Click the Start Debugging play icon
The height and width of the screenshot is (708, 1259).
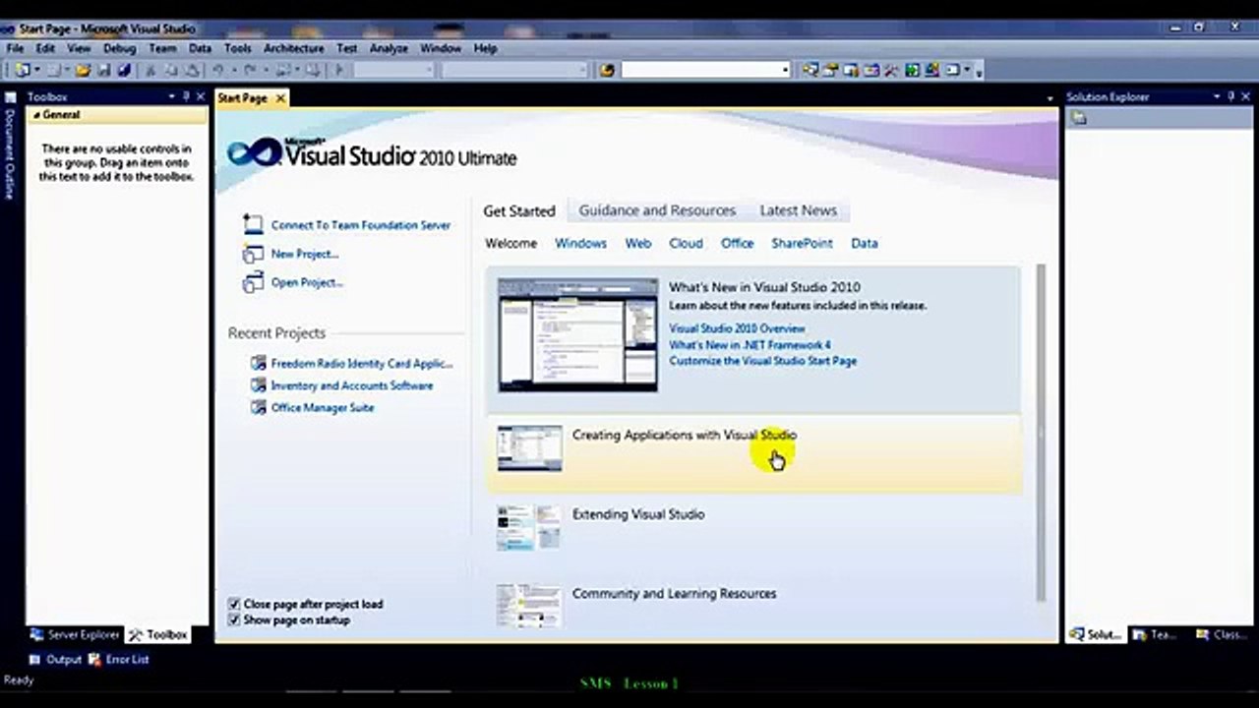tap(339, 70)
